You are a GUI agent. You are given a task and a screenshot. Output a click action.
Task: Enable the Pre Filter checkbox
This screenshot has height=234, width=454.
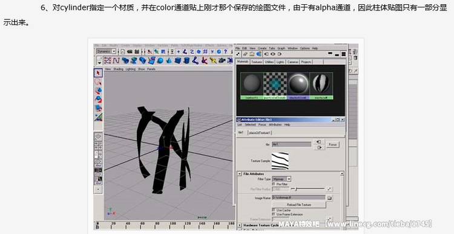(x=274, y=184)
